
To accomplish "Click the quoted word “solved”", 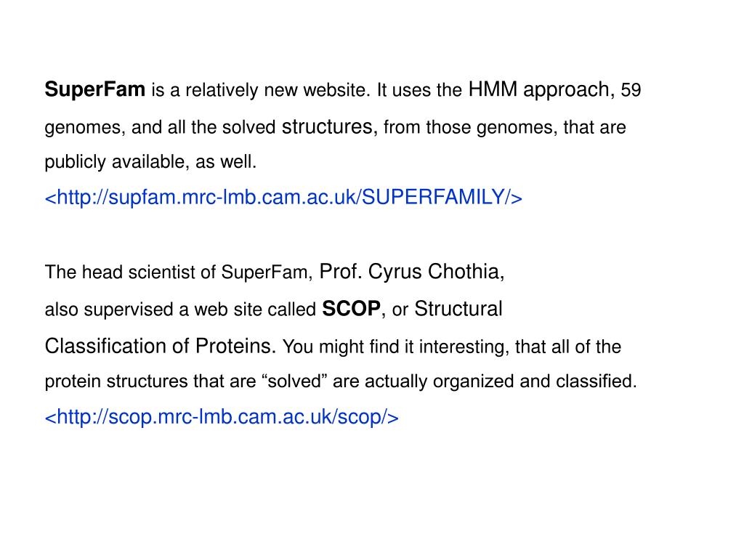I will pos(294,381).
